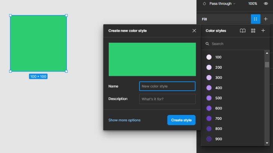Click the color styles scrollbar thumb
Viewport: 273px width, 153px height.
pos(267,65)
